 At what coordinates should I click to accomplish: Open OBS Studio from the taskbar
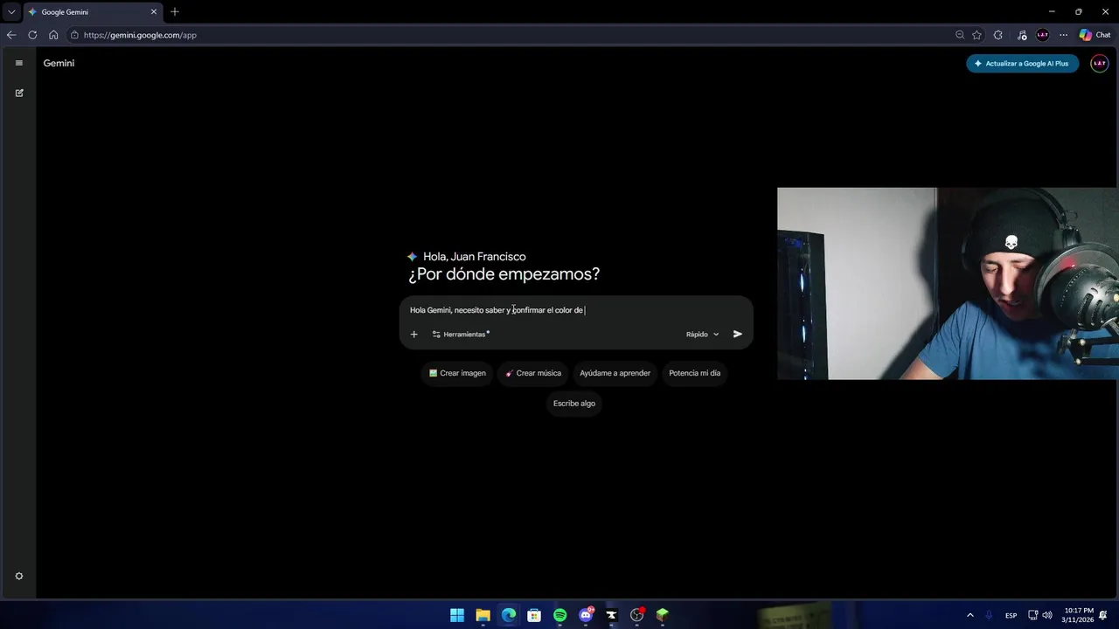(x=637, y=615)
